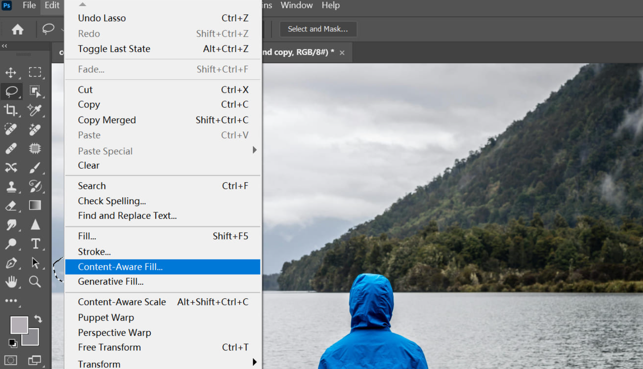Open the Window menu
643x369 pixels.
coord(296,6)
